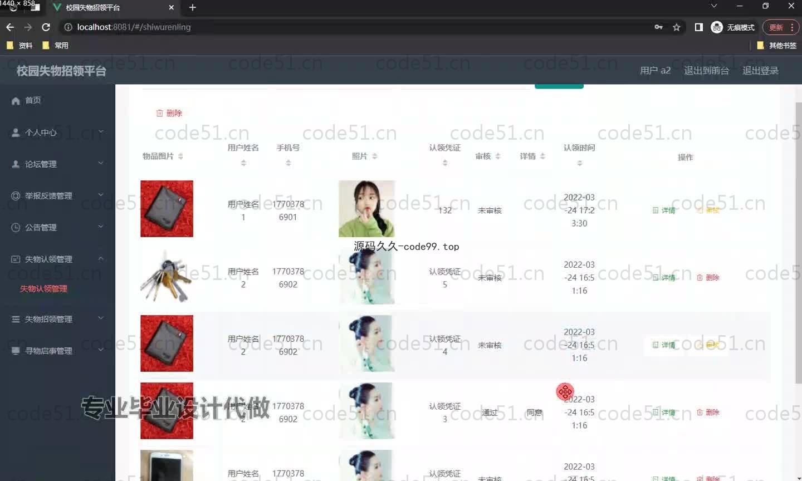This screenshot has height=481, width=802.
Task: Click the green-sweater girl photo thumbnail
Action: click(366, 209)
